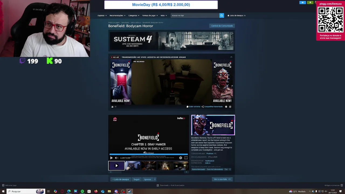Seek on the trailer progress bar

(149, 155)
